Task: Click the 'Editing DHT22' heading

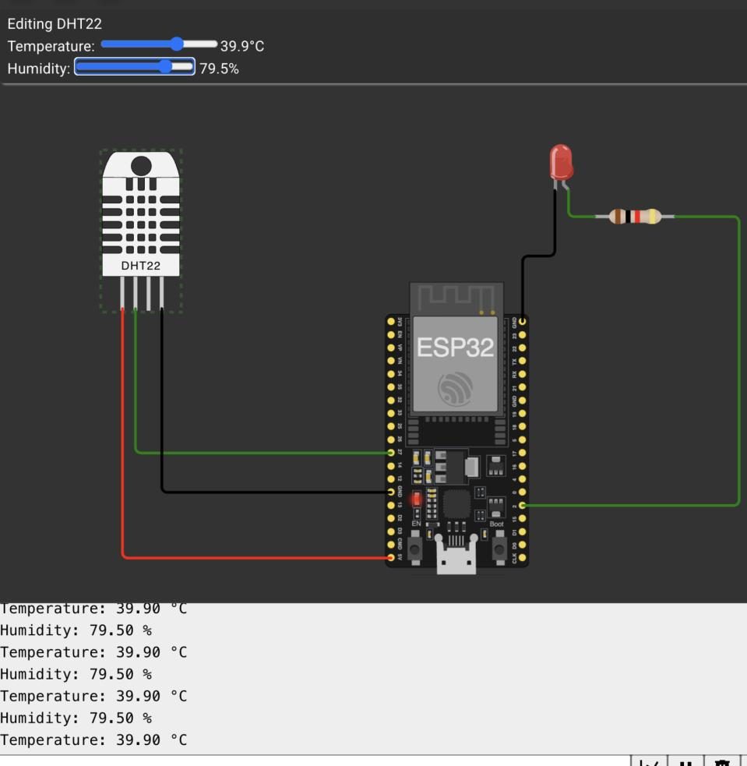Action: (x=55, y=24)
